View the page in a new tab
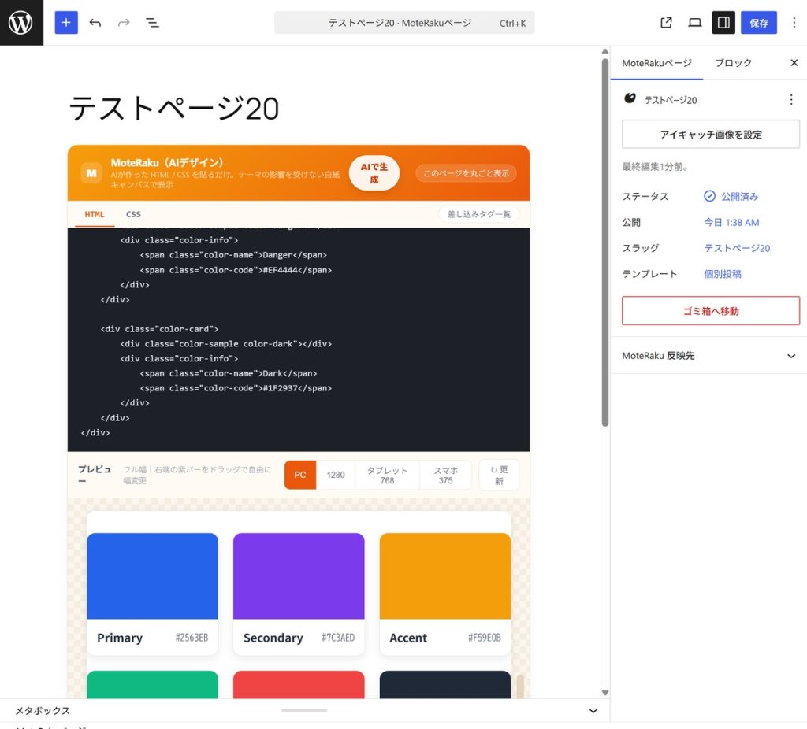This screenshot has width=807, height=729. [666, 23]
